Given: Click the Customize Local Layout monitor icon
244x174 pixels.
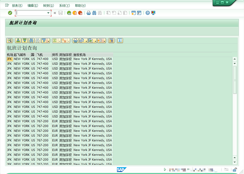Looking at the screenshot, I should click(x=153, y=13).
